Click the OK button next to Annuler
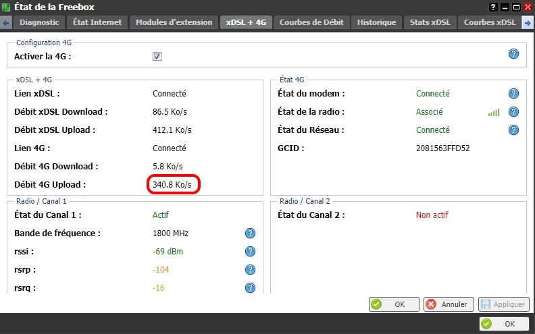This screenshot has height=334, width=535. tap(394, 304)
